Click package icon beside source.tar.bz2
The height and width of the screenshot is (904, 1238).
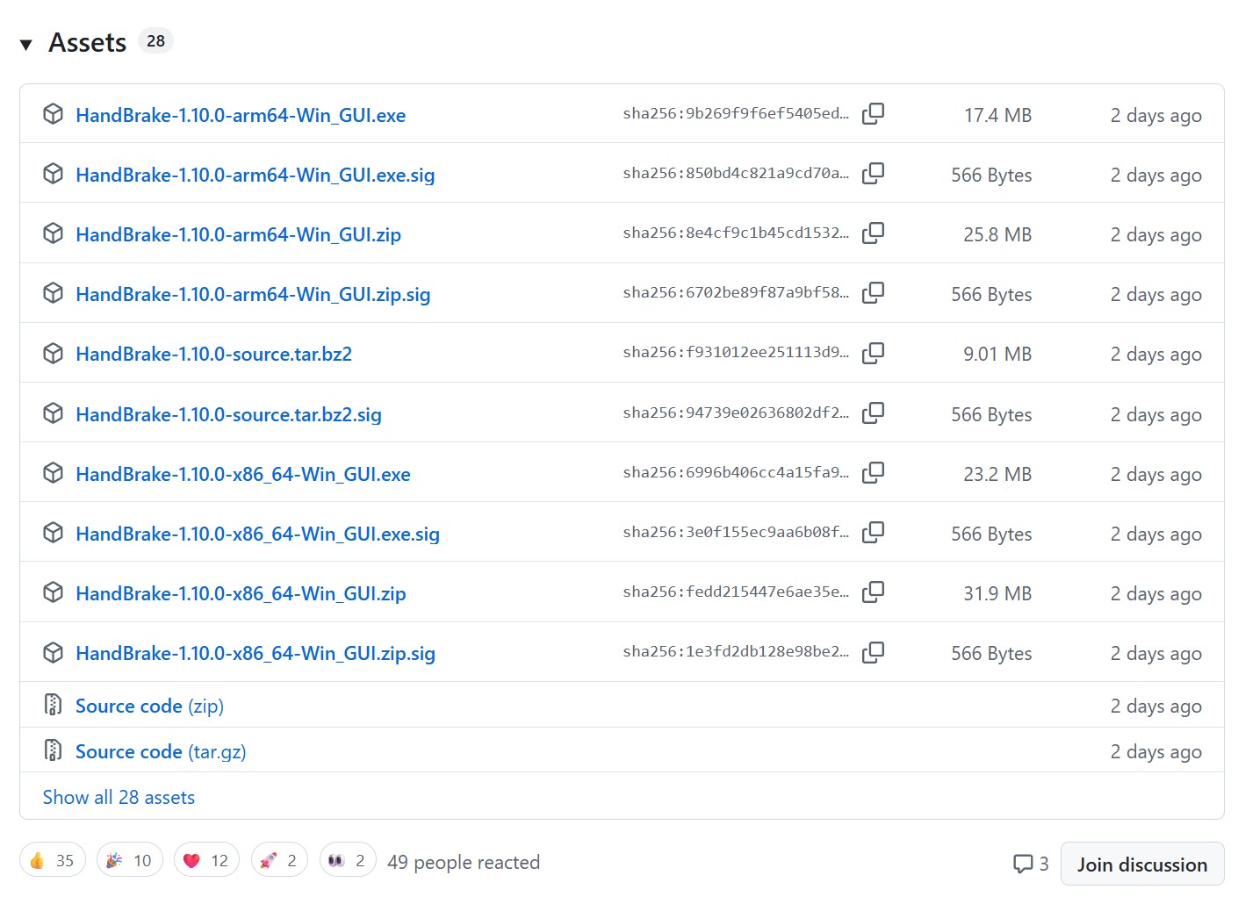[54, 353]
